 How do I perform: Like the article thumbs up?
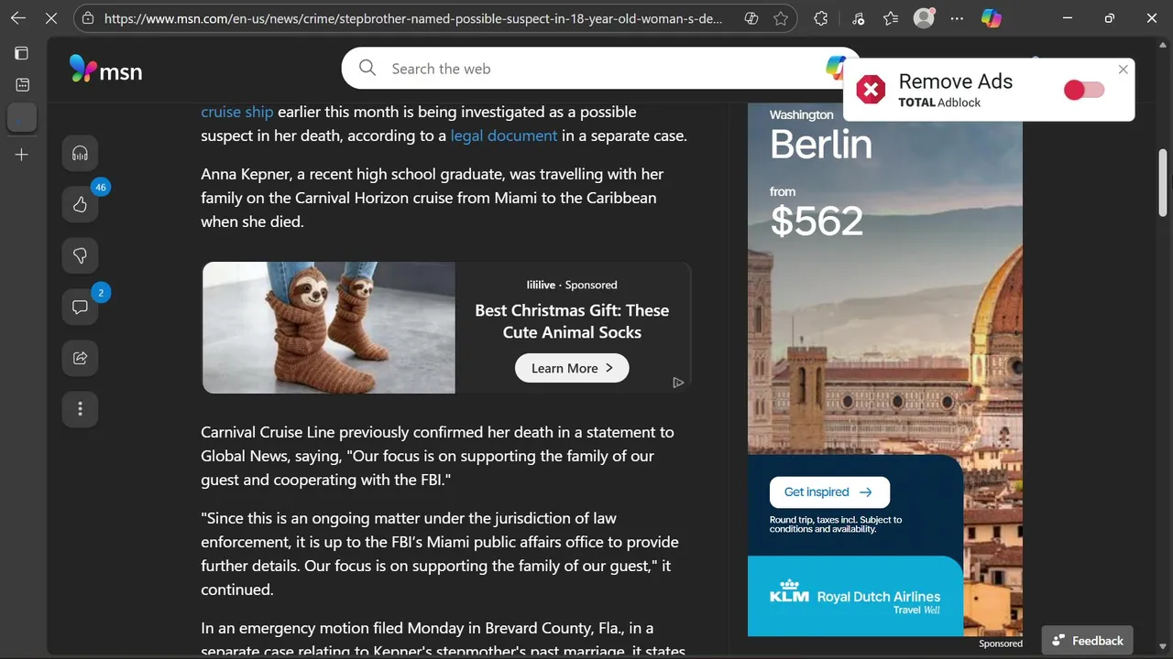80,204
